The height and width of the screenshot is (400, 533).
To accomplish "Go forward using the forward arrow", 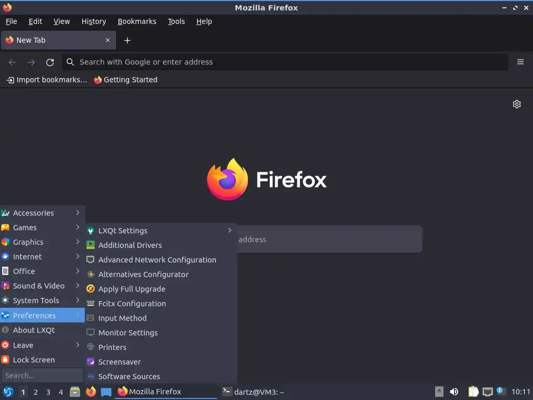I will 31,63.
